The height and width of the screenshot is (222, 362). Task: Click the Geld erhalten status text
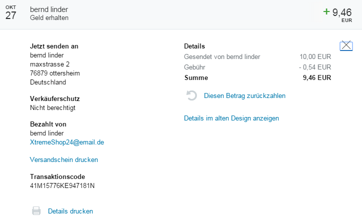point(49,18)
